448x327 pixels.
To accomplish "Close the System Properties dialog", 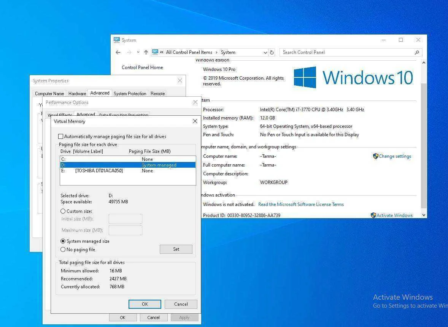I will click(180, 81).
